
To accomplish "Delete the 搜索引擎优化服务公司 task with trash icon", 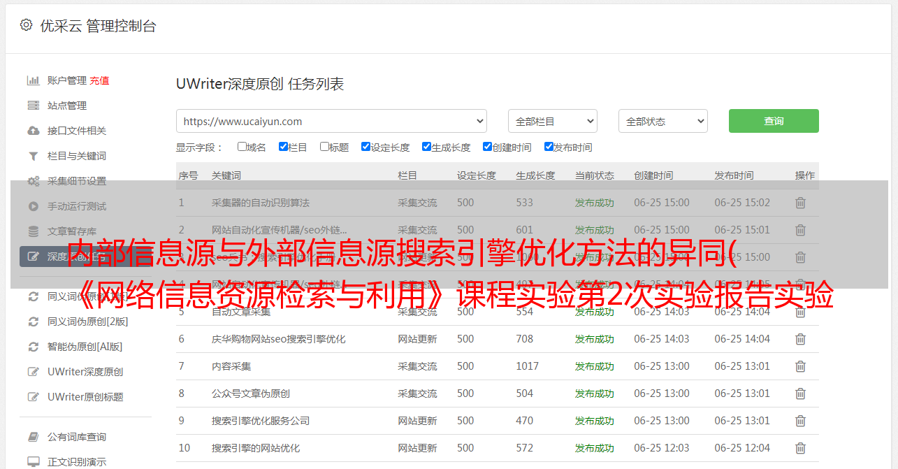I will (x=800, y=421).
